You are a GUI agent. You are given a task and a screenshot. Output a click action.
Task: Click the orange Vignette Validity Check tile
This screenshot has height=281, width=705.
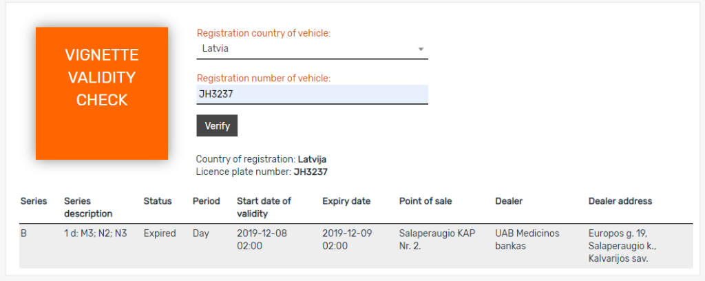point(102,94)
